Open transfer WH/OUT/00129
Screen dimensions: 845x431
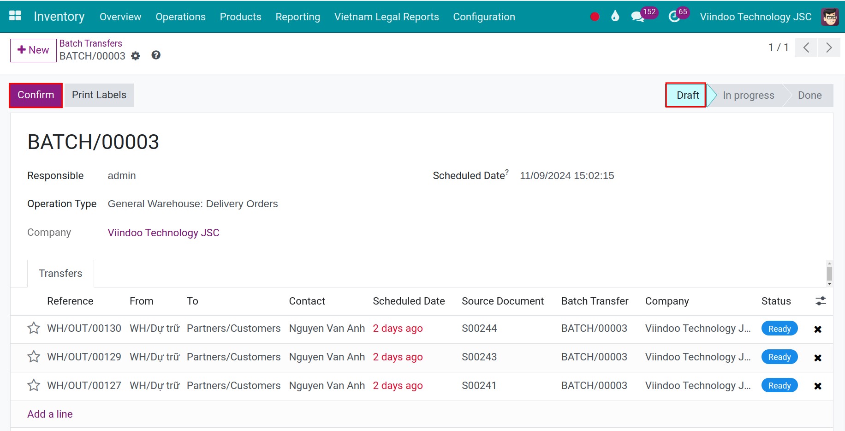(x=84, y=357)
